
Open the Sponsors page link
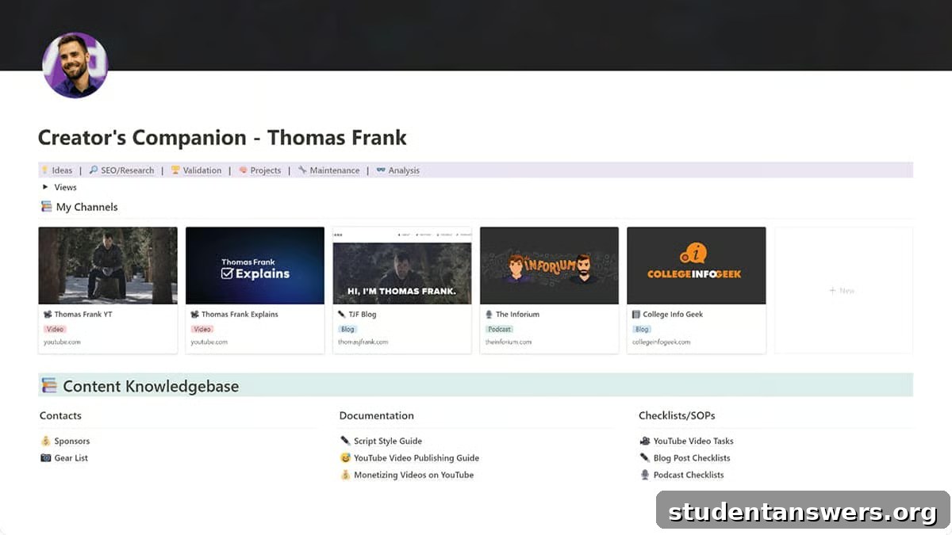point(72,441)
